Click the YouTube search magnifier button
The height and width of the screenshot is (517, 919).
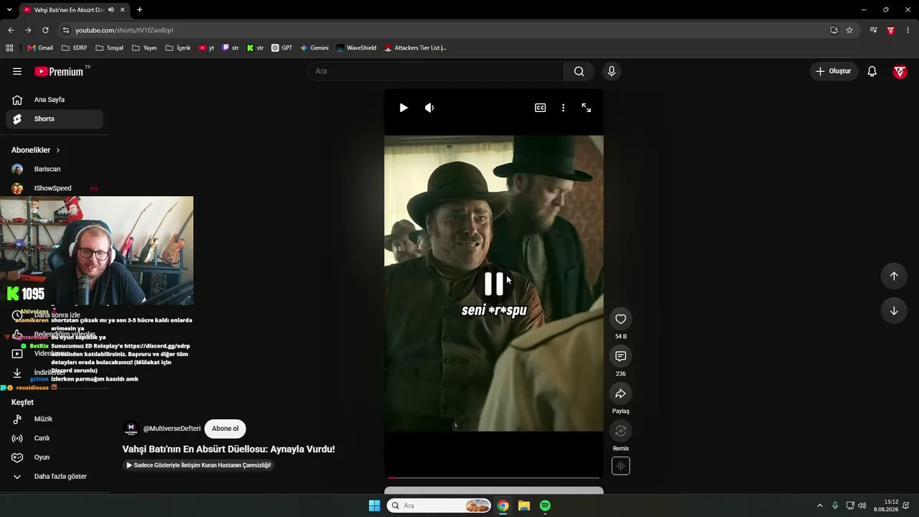tap(579, 71)
